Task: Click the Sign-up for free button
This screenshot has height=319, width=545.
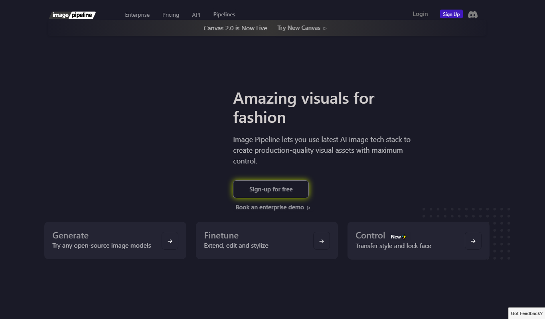Action: (271, 189)
